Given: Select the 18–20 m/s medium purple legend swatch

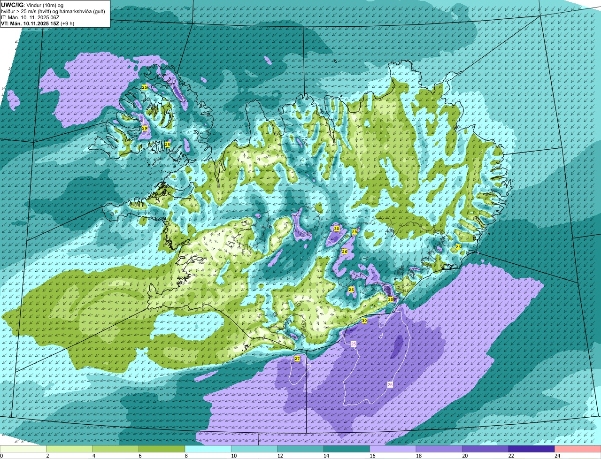Looking at the screenshot, I should pyautogui.click(x=439, y=449).
